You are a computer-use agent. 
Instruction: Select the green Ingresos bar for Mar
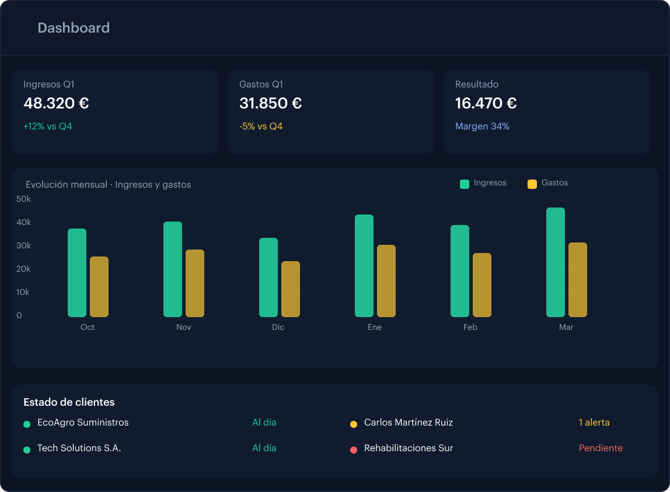[556, 262]
